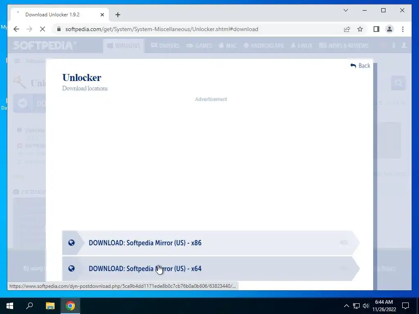The width and height of the screenshot is (419, 314).
Task: Stop page loading with X button
Action: tap(43, 29)
